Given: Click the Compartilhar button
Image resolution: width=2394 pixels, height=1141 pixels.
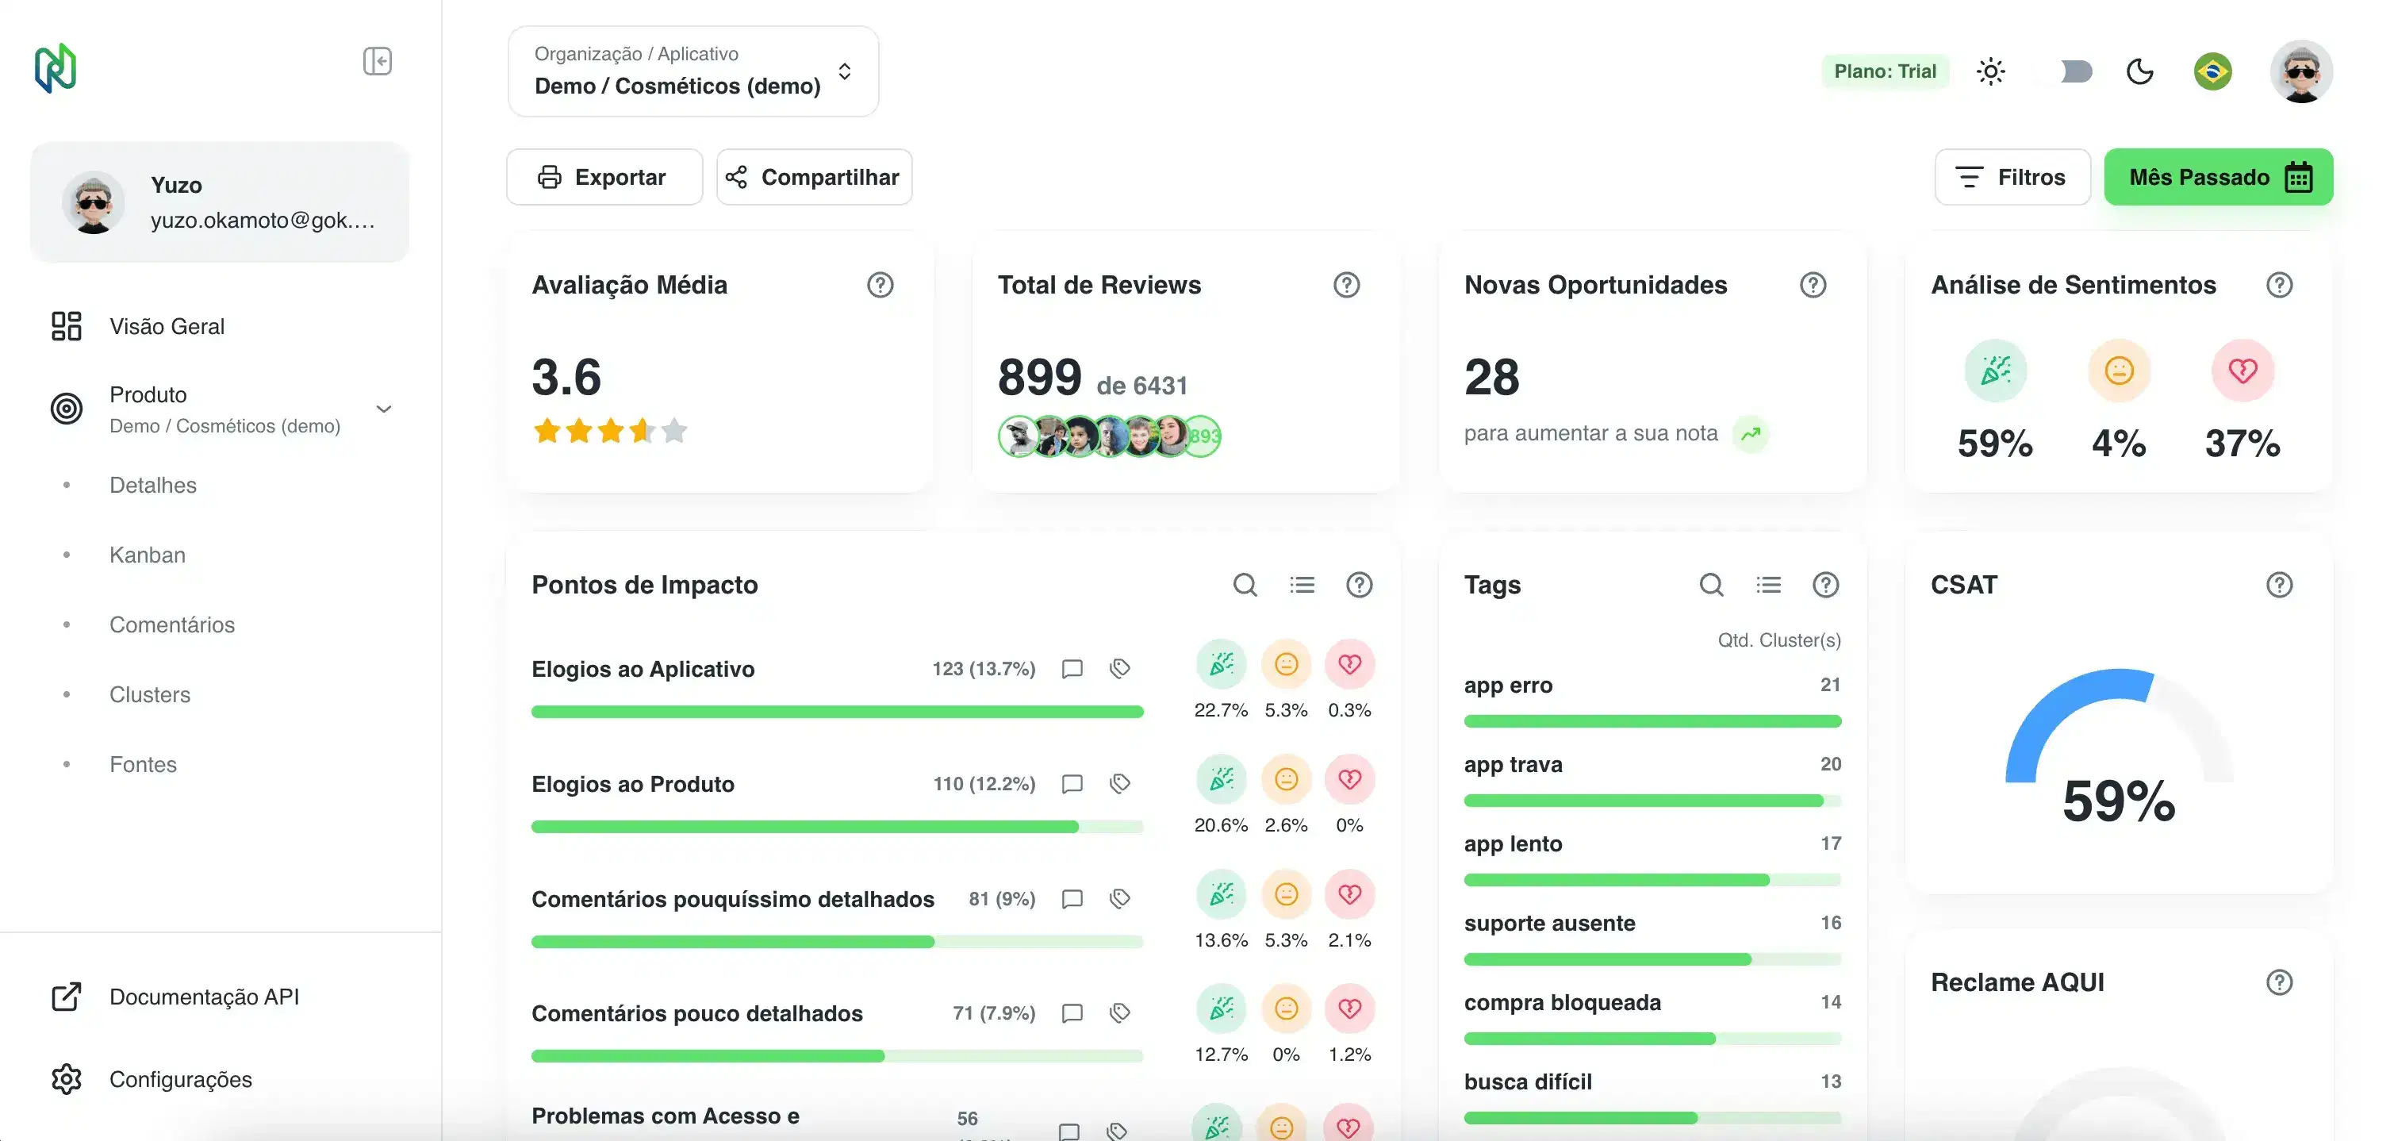Looking at the screenshot, I should click(814, 177).
